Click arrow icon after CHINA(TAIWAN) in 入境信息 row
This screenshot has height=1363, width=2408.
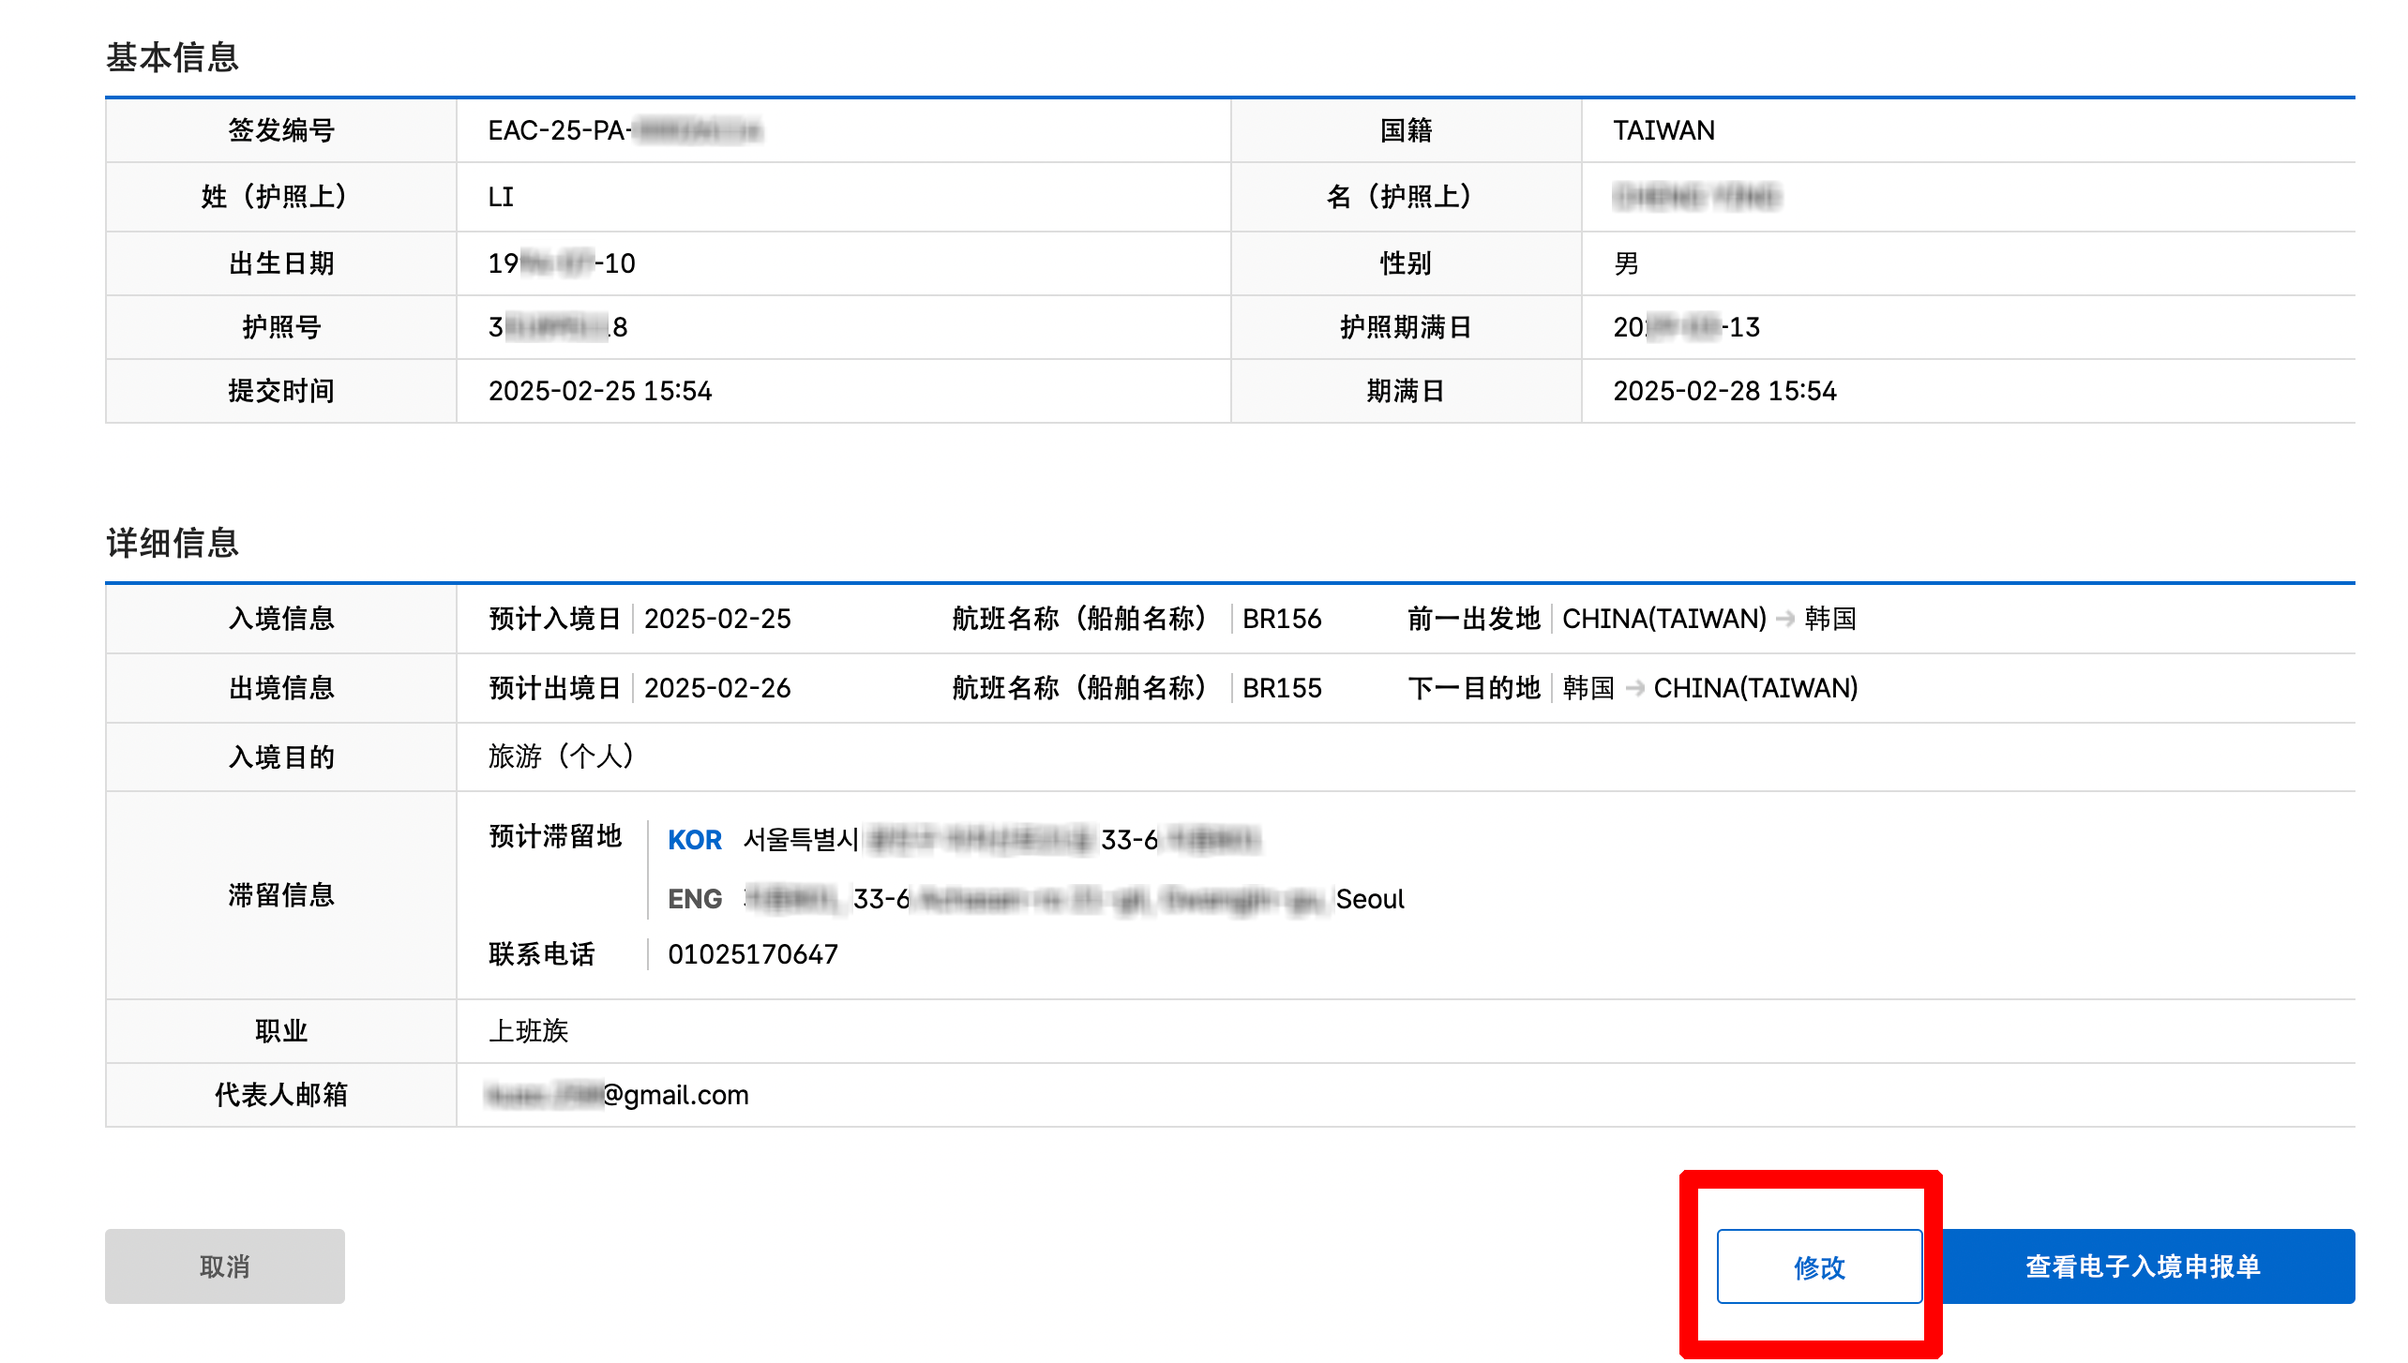coord(1785,619)
